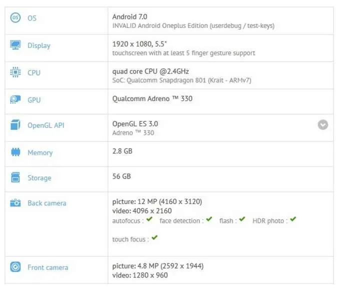
Task: Click the OpenGL API cube icon
Action: (x=15, y=124)
